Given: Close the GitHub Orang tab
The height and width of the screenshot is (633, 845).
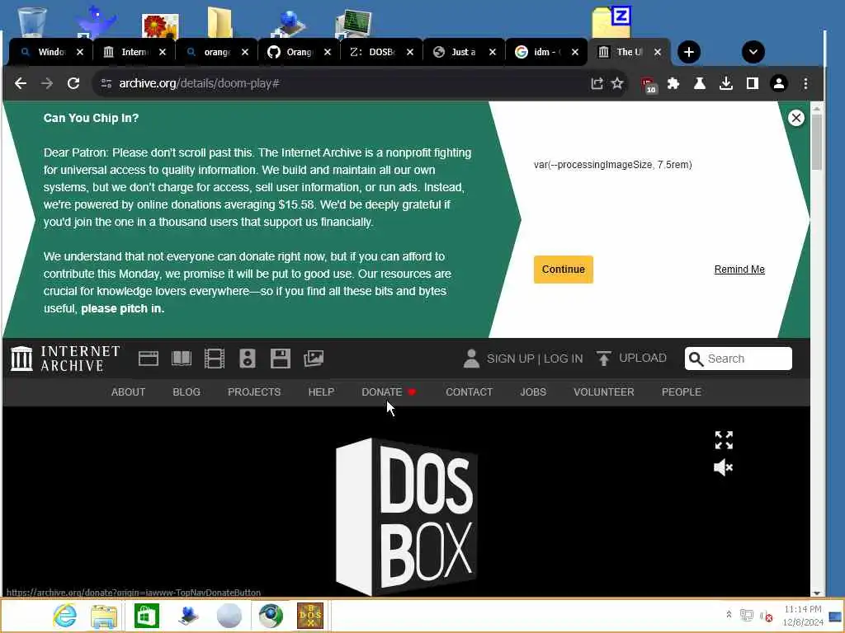Looking at the screenshot, I should pos(328,52).
